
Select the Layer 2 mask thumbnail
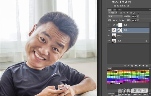120,30
